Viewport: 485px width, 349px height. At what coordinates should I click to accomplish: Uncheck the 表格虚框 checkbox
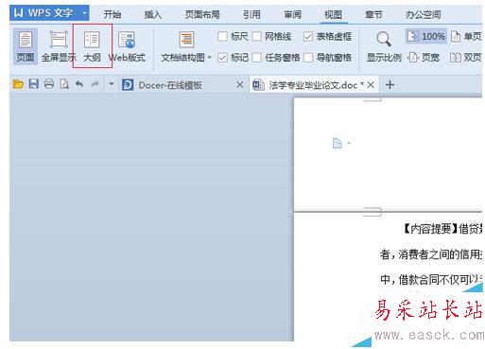click(308, 37)
